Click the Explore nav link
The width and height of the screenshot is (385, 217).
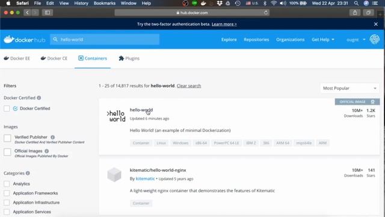click(229, 39)
